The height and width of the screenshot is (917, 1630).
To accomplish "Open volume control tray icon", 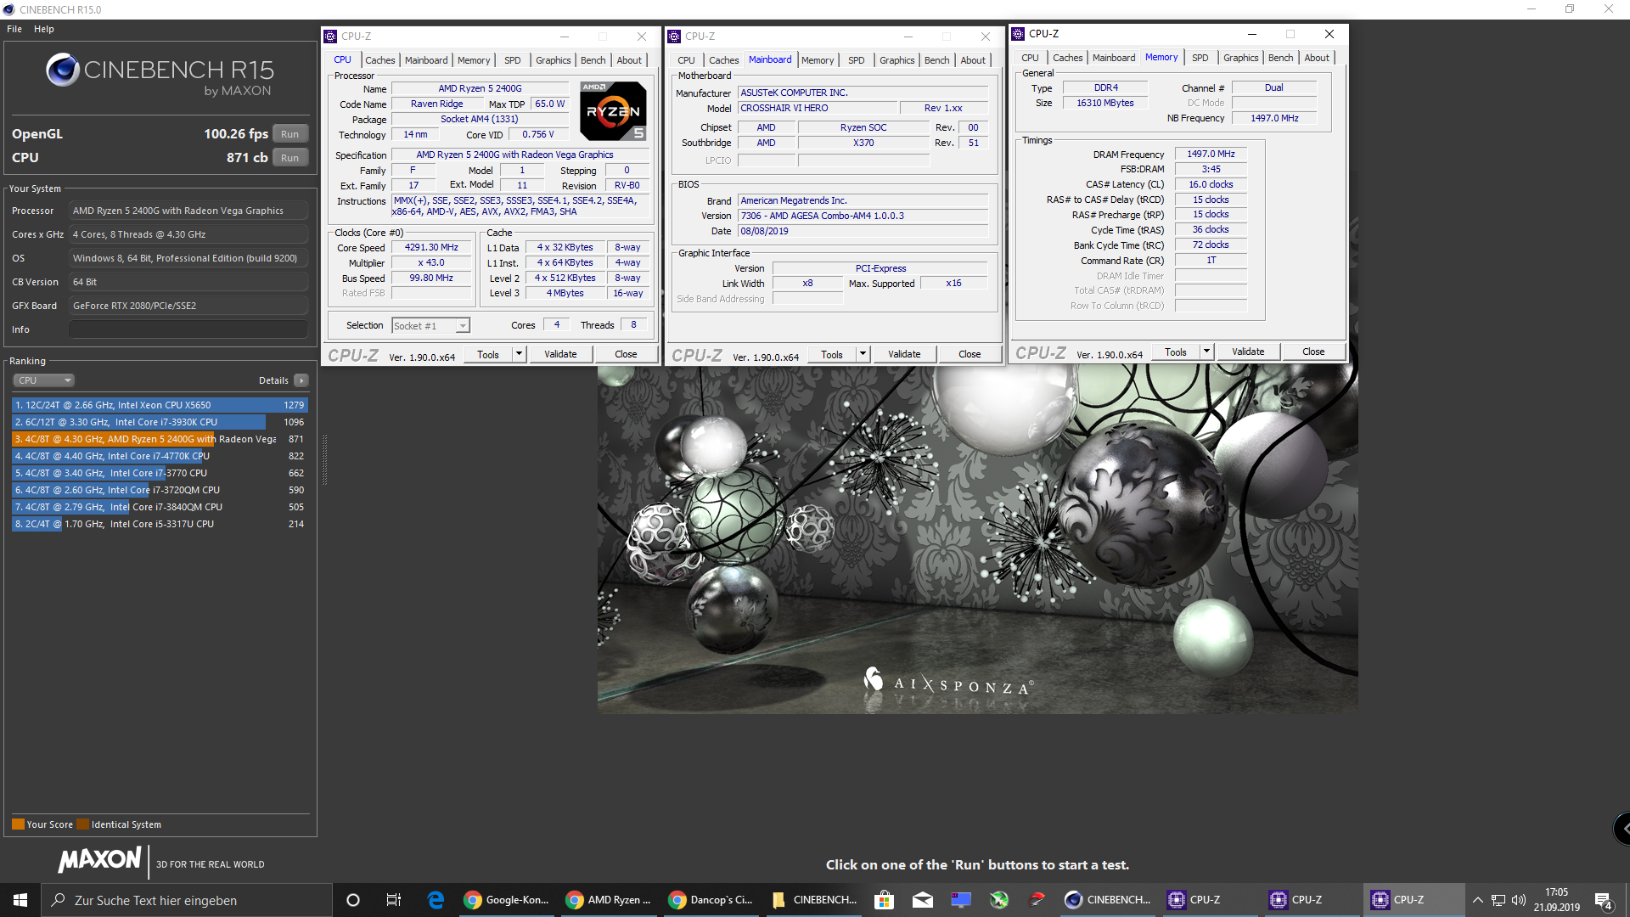I will (1519, 900).
